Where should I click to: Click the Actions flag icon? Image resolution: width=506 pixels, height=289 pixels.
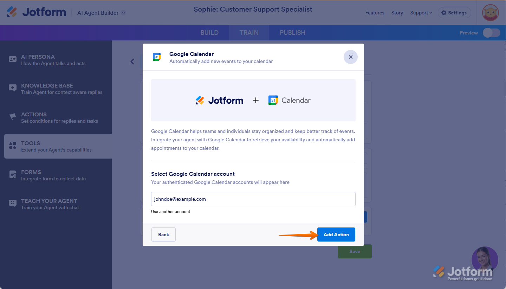coord(13,117)
